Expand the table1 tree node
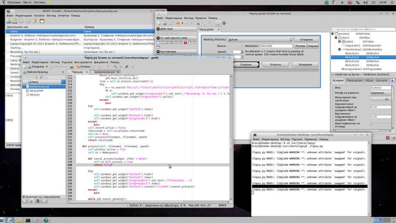The image size is (396, 223). (340, 41)
